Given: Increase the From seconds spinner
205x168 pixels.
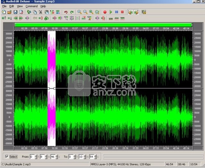Looking at the screenshot, I should 57,155.
